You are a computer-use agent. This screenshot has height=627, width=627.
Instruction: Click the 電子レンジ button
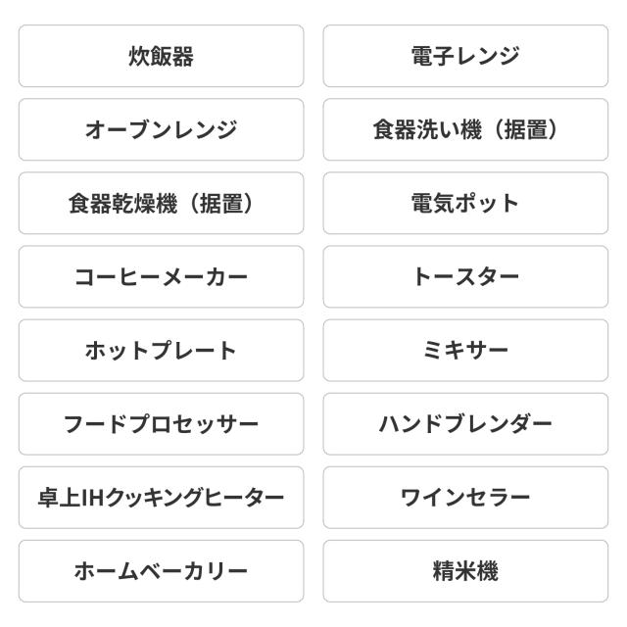point(465,56)
